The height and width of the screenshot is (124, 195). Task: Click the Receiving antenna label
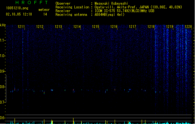[71, 15]
